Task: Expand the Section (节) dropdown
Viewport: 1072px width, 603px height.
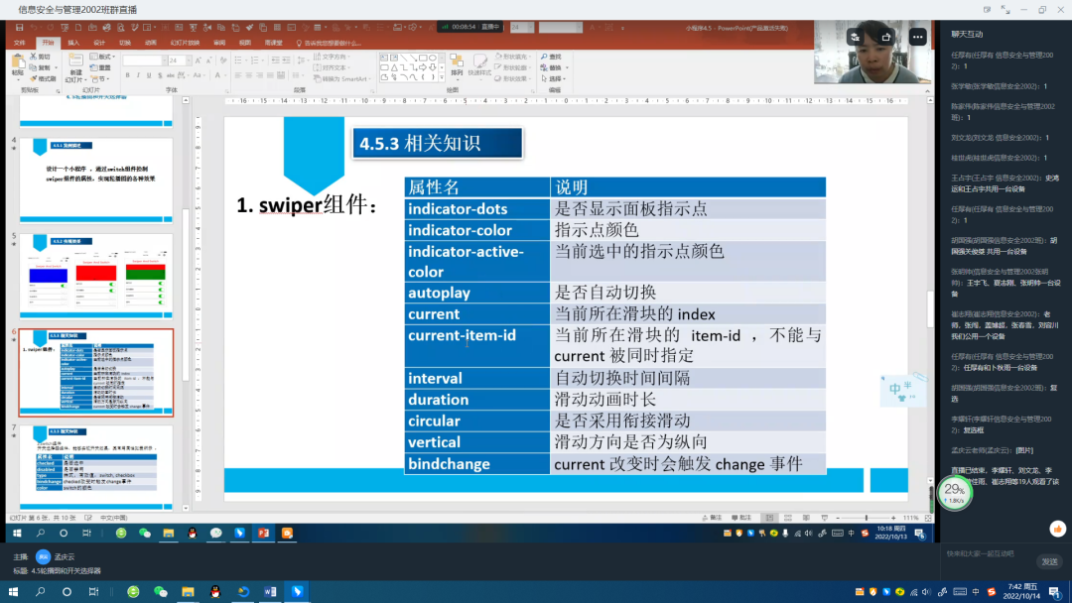Action: pos(100,78)
